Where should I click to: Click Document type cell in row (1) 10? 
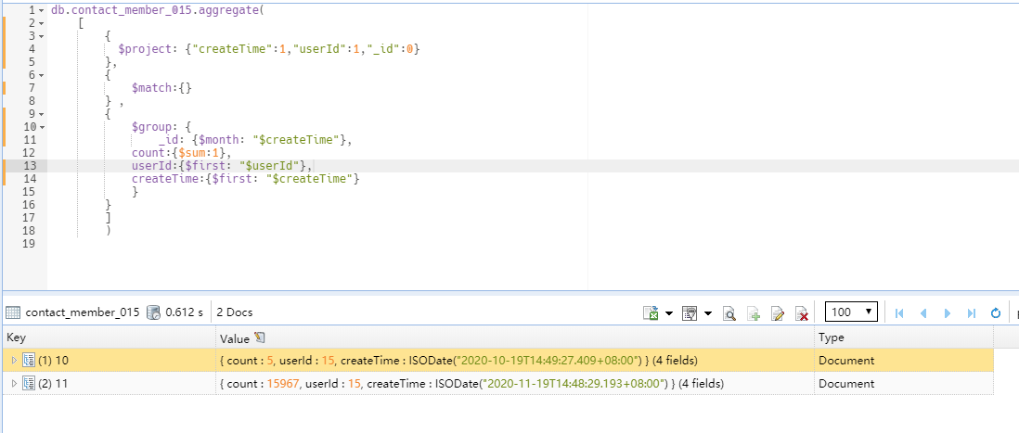pyautogui.click(x=904, y=361)
